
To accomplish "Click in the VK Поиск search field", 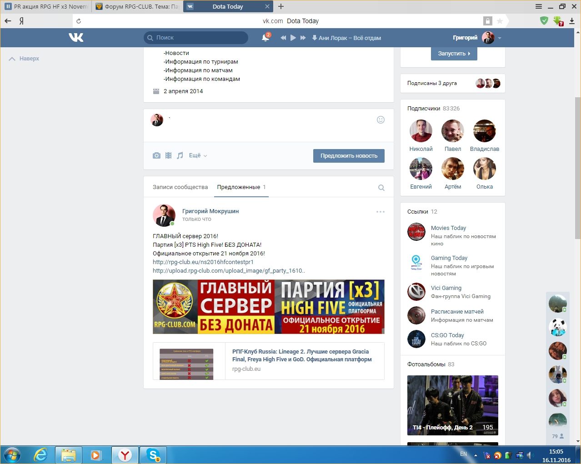I will [x=196, y=38].
